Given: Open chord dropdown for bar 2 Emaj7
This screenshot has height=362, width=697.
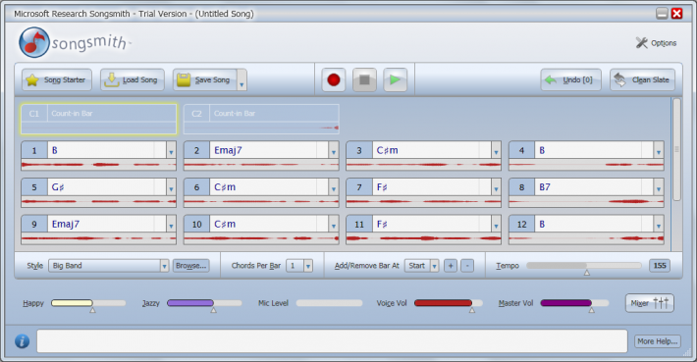Looking at the screenshot, I should coord(334,150).
